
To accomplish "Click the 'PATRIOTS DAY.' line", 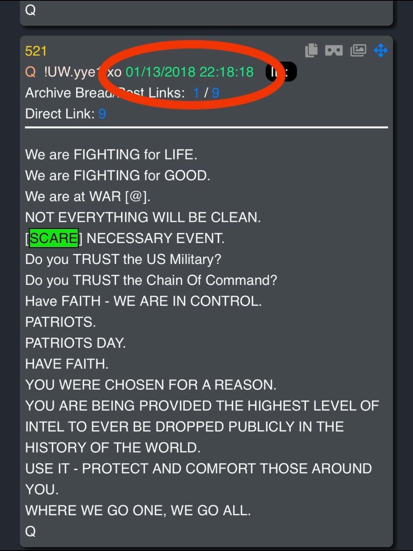I will coord(75,343).
